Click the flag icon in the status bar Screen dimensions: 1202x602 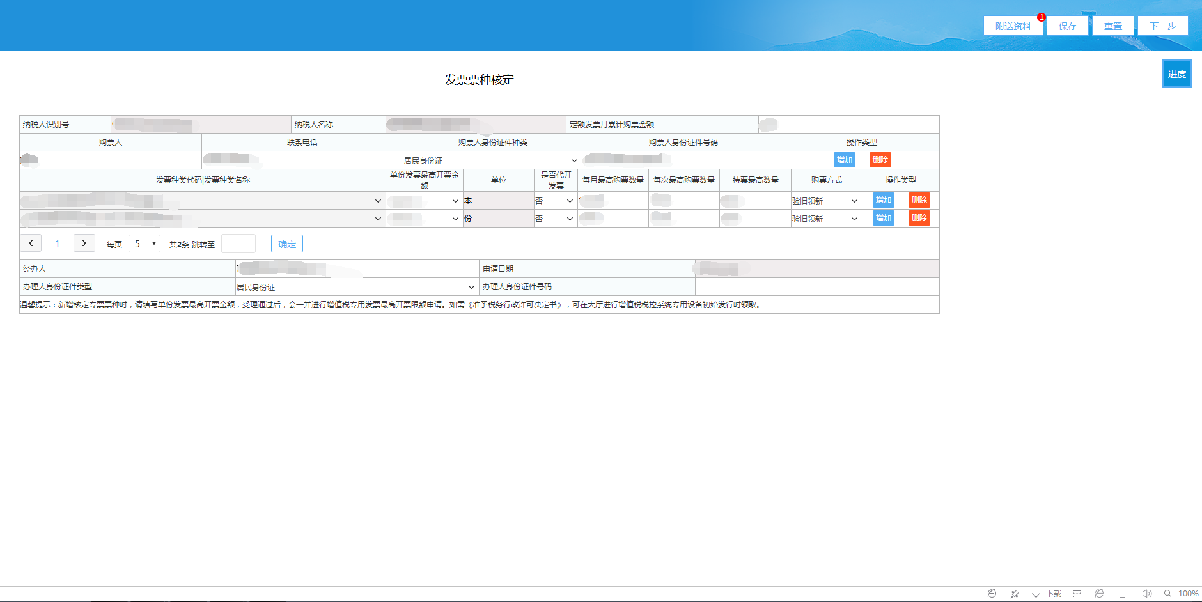[x=1077, y=594]
